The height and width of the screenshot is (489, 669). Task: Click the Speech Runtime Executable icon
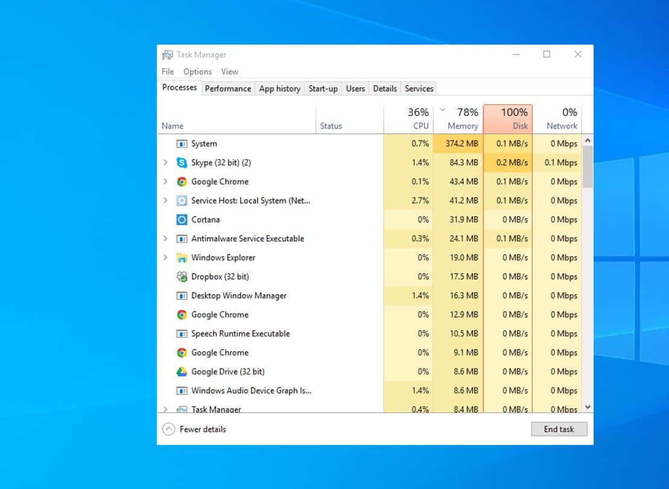182,333
